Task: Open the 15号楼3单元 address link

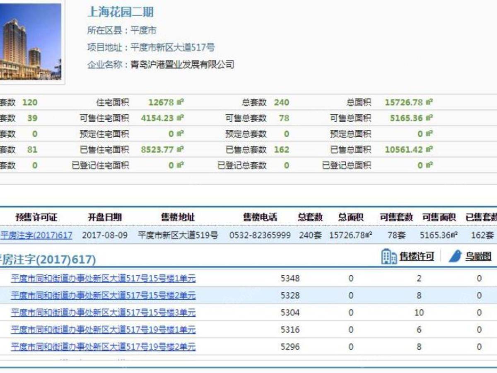Action: (103, 312)
